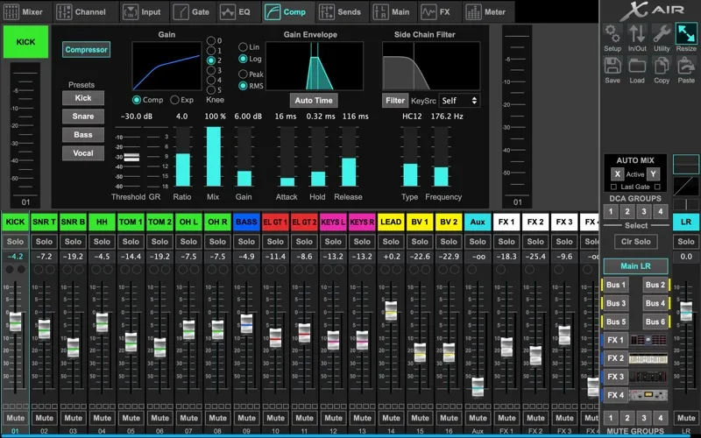Adjust the Release time slider
The height and width of the screenshot is (438, 701).
tap(349, 157)
